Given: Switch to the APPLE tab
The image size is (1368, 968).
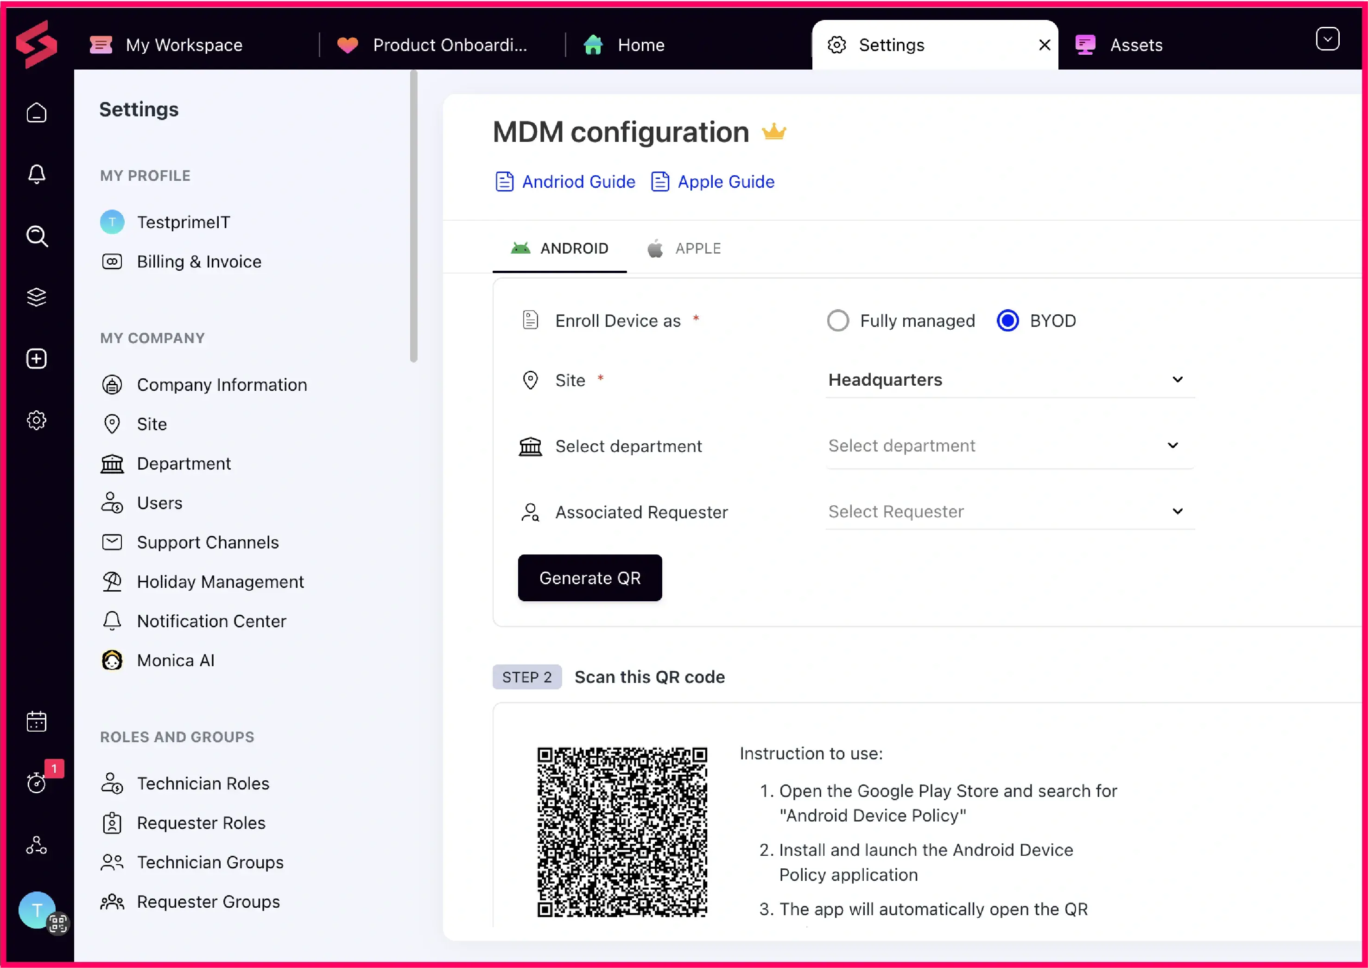Looking at the screenshot, I should pyautogui.click(x=684, y=248).
